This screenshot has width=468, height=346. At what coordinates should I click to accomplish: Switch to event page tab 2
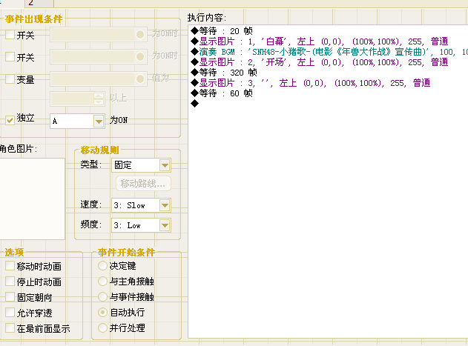click(x=39, y=3)
